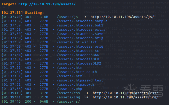169x105 pixels.
Task: Select the /assets/.htaccess.sample path
Action: pyautogui.click(x=82, y=21)
